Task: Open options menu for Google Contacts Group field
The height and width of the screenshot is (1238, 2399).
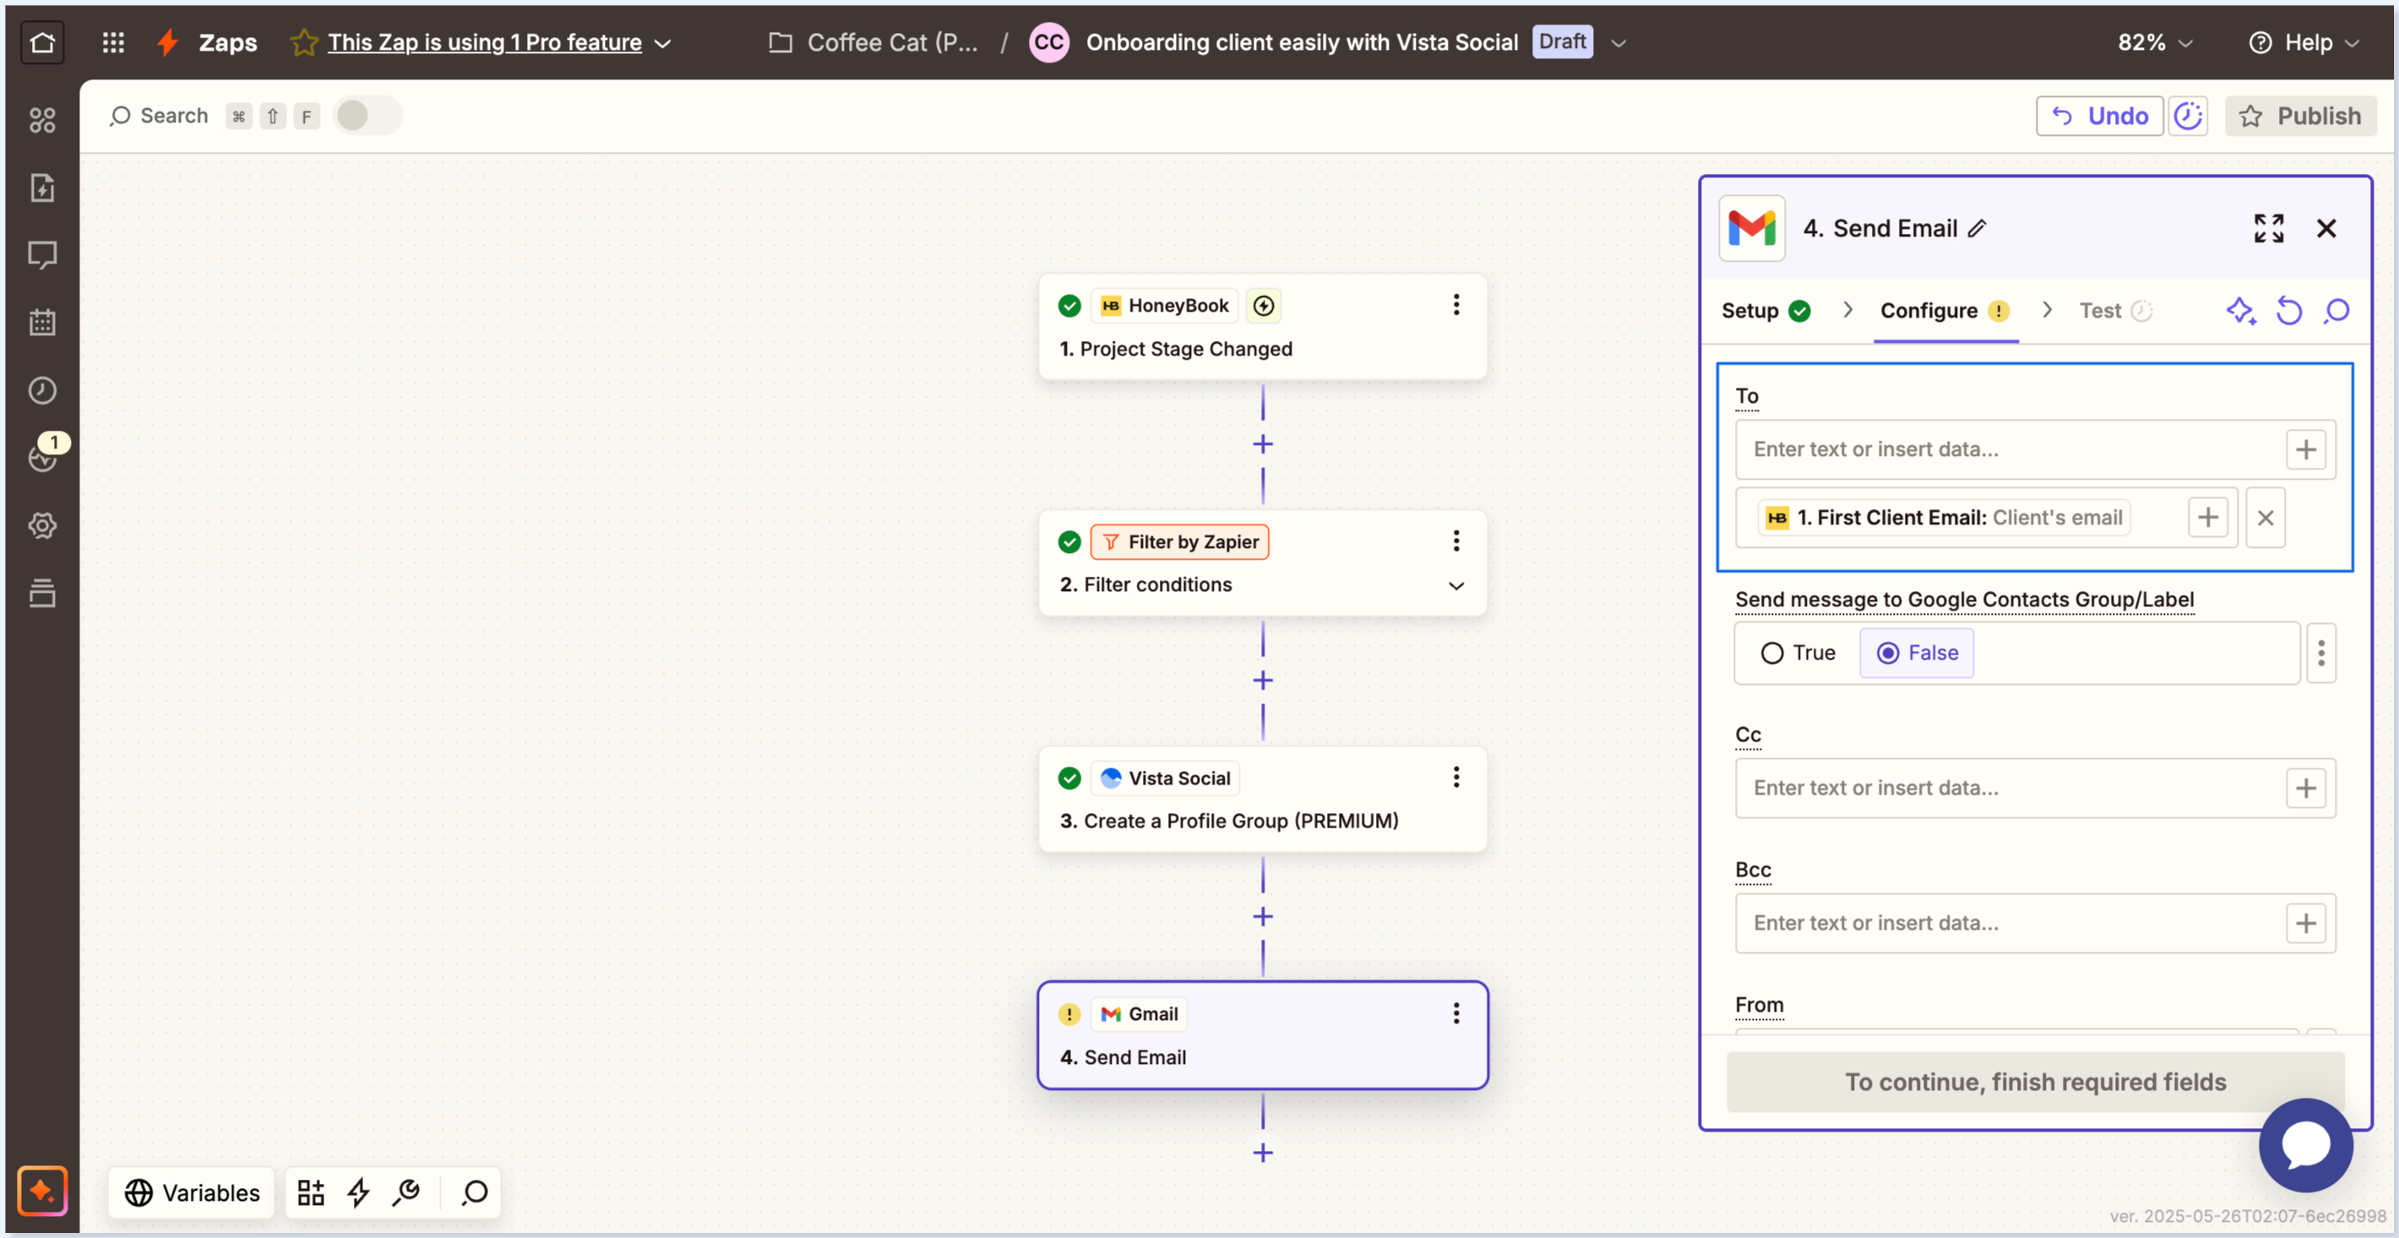Action: coord(2320,654)
